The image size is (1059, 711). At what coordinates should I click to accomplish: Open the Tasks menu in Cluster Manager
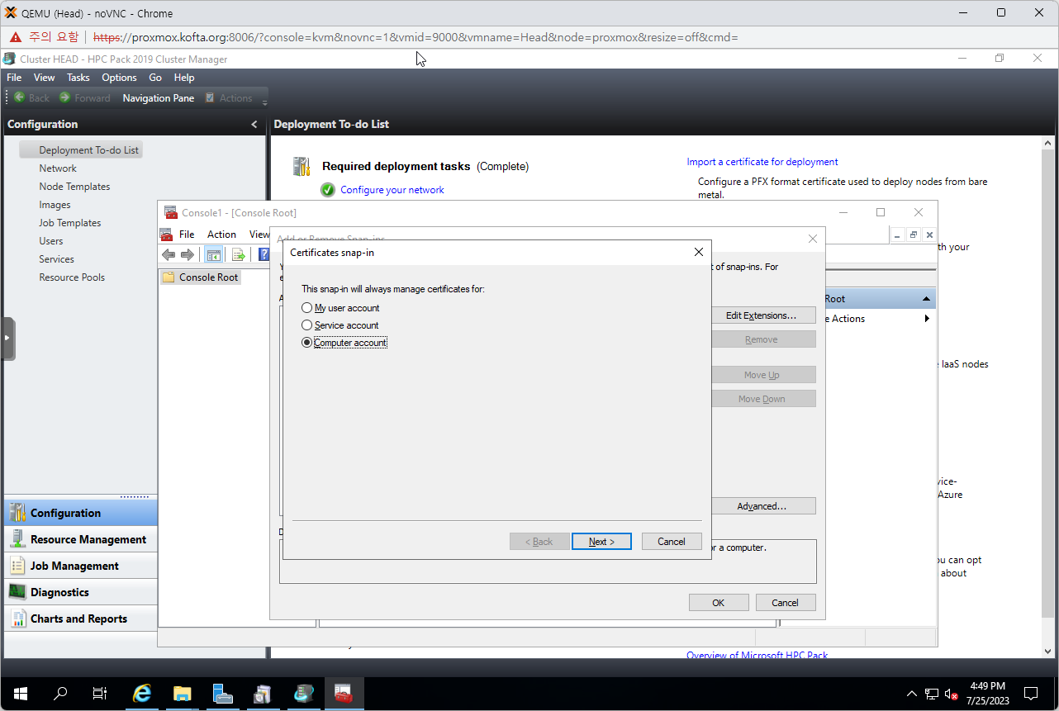pos(78,78)
